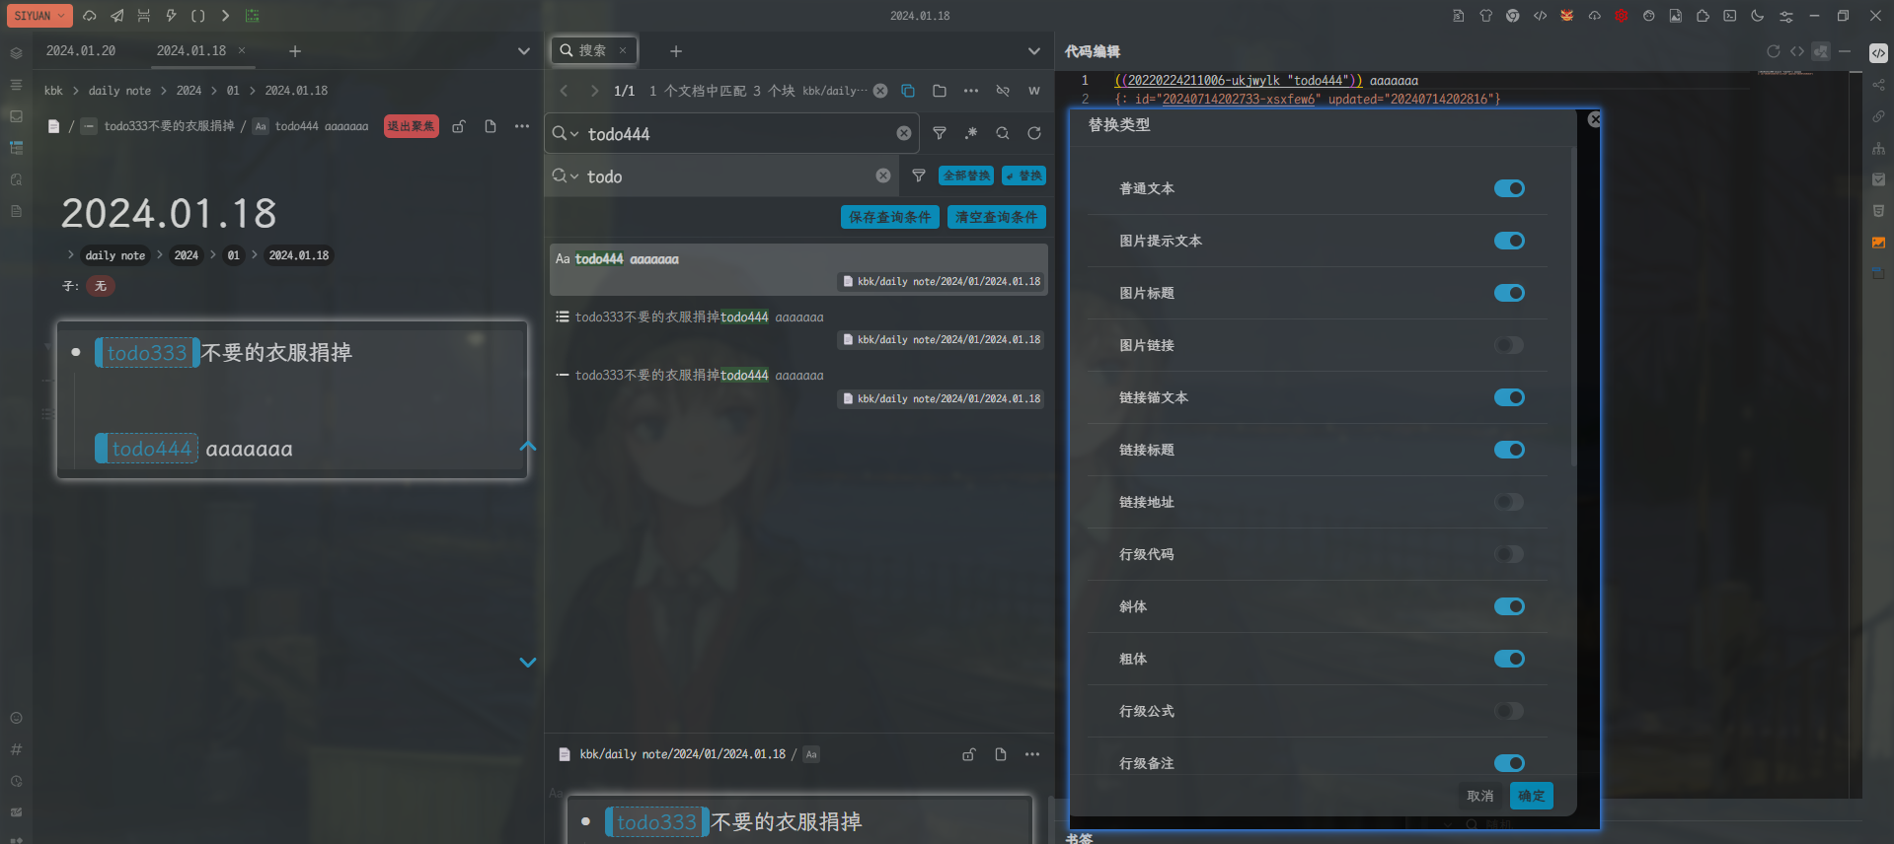This screenshot has height=844, width=1894.
Task: Click the image file icon in top toolbar
Action: tap(1676, 16)
